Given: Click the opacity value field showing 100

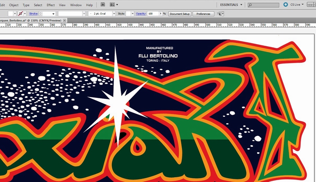Looking at the screenshot, I should (153, 14).
